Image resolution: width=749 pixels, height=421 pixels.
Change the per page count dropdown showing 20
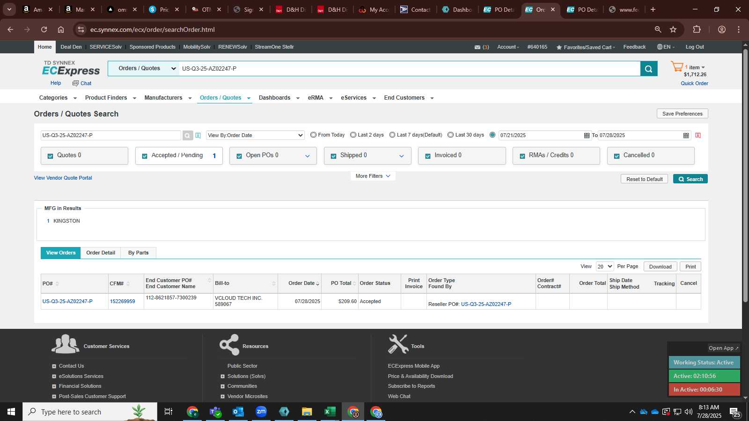(604, 267)
